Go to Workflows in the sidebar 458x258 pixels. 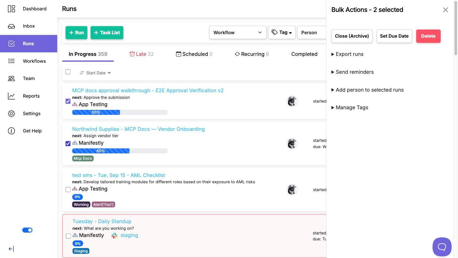[29, 61]
